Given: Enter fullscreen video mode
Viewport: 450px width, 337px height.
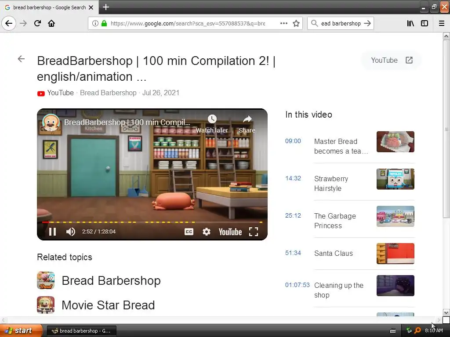Looking at the screenshot, I should pyautogui.click(x=254, y=232).
